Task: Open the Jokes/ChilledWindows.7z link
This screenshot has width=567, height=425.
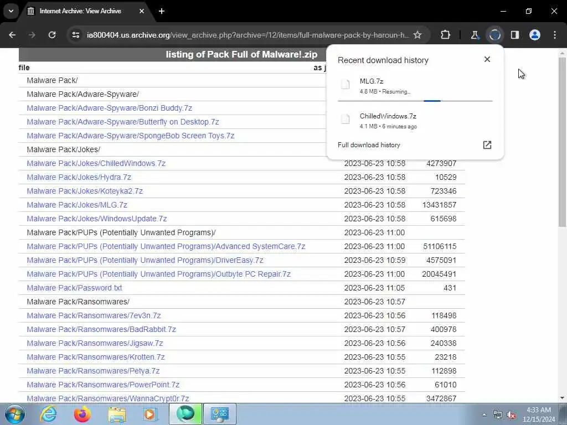Action: coord(96,163)
